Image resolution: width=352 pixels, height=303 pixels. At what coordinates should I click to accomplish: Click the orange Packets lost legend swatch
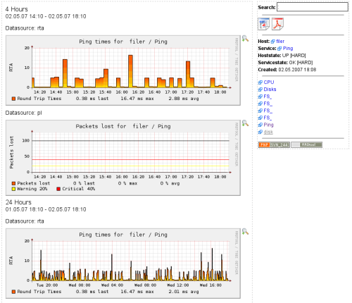13,183
